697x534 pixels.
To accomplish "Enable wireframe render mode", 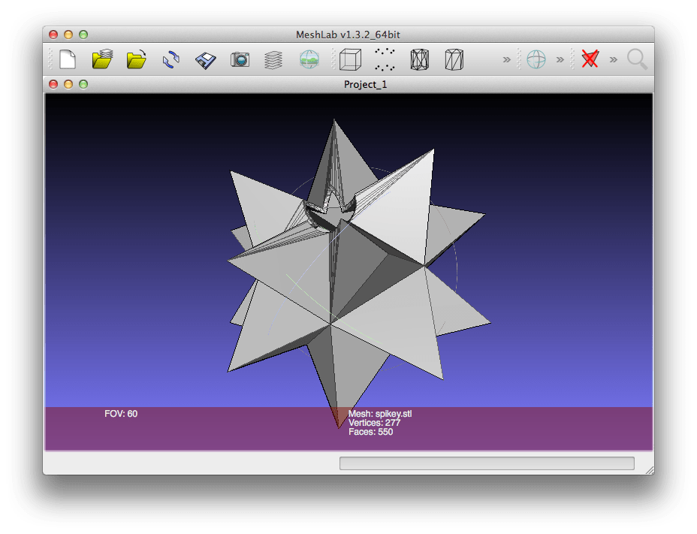I will tap(419, 59).
